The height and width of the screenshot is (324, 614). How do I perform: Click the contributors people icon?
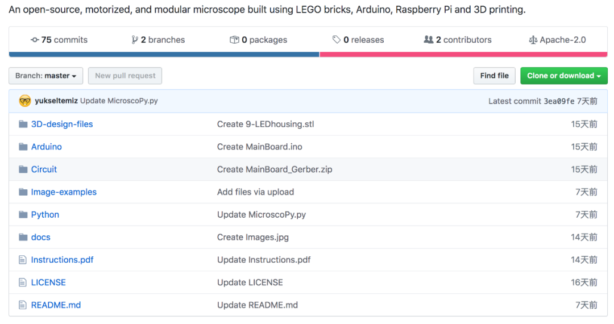pyautogui.click(x=429, y=40)
